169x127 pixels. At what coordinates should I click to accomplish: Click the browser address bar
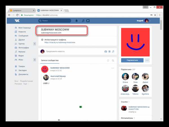tap(88, 15)
